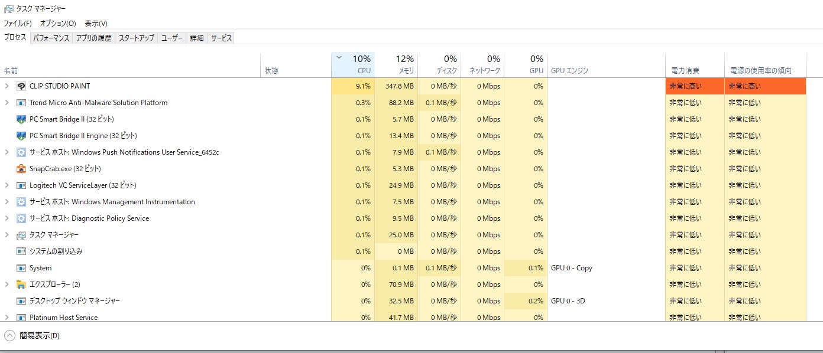Sort by the ネットワーク column header
The height and width of the screenshot is (353, 823).
482,65
